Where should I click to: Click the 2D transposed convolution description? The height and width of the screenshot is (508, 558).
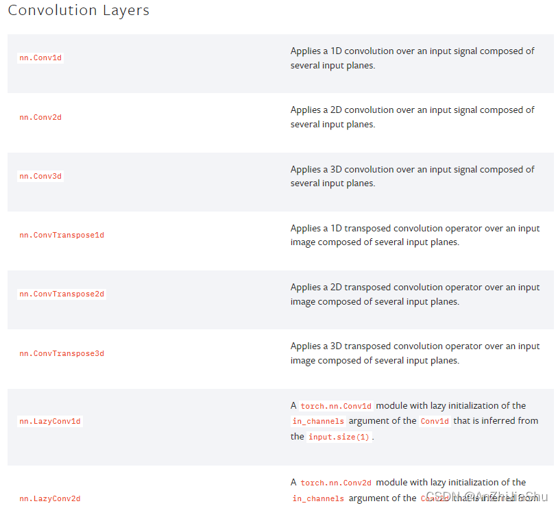pyautogui.click(x=415, y=294)
